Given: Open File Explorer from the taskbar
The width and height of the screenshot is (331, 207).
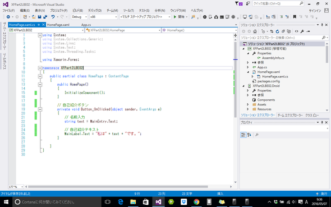Looking at the screenshot, I should 133,202.
